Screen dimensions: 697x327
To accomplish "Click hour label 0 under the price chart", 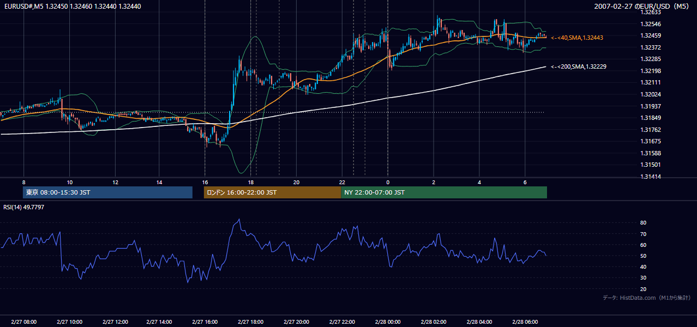I will click(388, 182).
